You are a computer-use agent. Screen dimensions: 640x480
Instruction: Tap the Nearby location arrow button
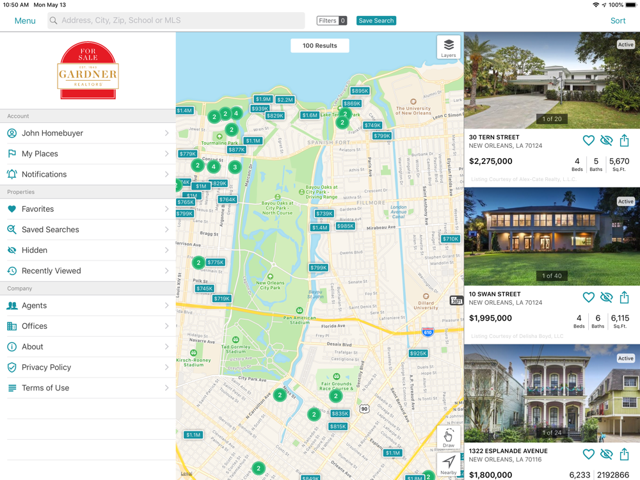pos(449,465)
